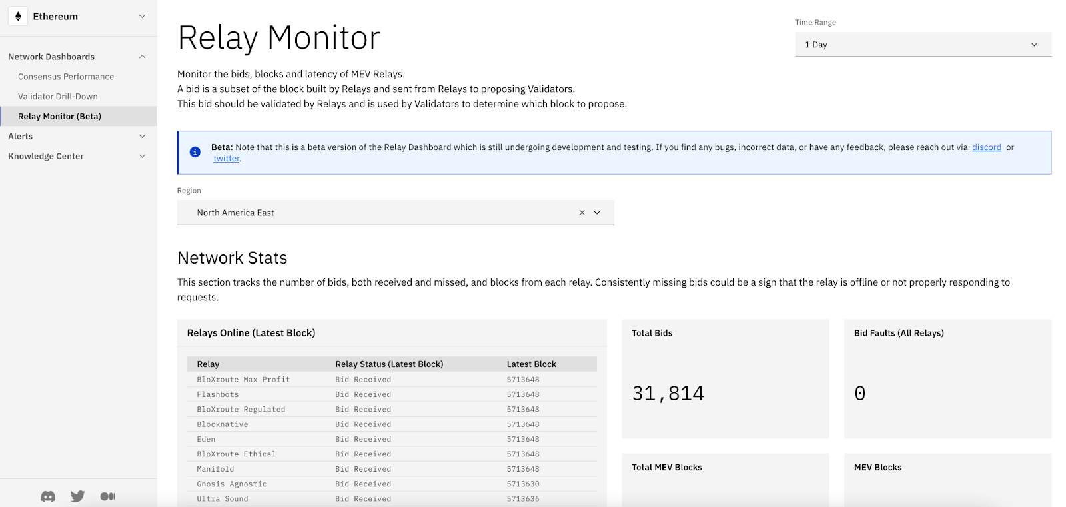
Task: Click the Relay column header
Action: (208, 364)
